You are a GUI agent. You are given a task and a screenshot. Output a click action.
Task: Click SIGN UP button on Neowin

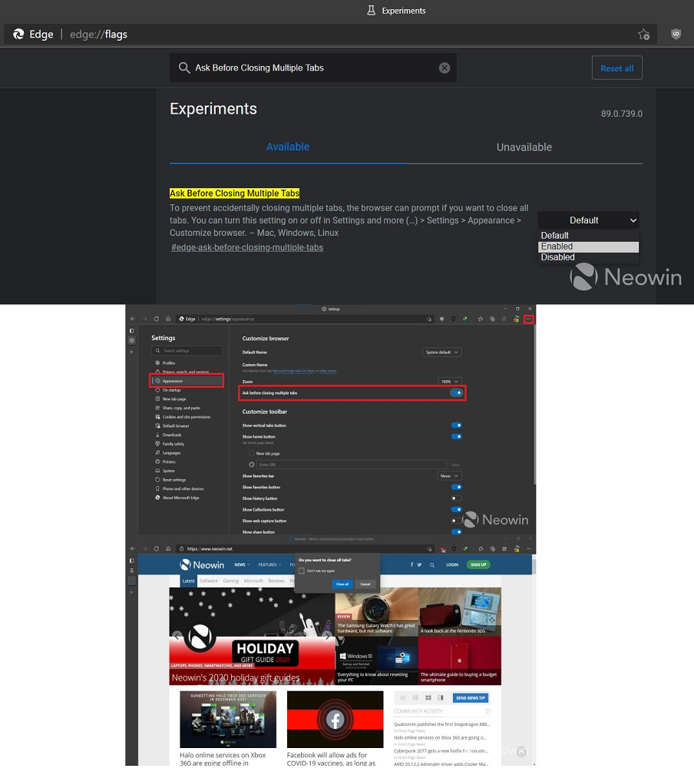point(478,564)
